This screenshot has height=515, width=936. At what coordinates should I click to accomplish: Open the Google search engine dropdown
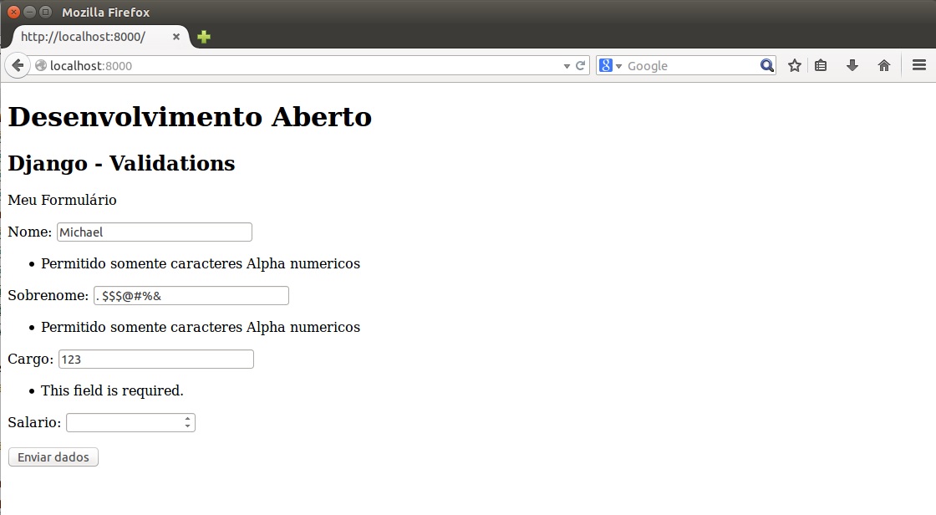611,65
